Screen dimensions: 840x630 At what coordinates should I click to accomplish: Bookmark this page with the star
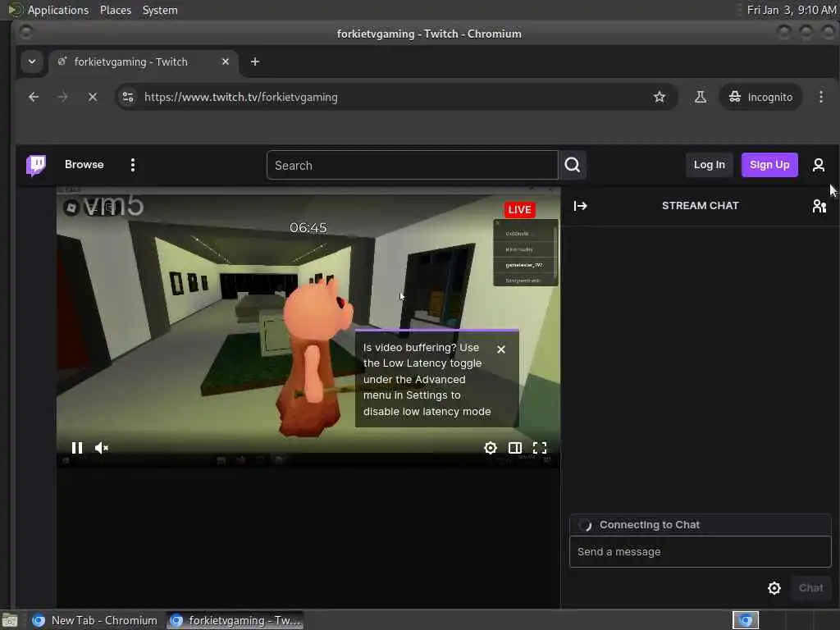[x=659, y=97]
